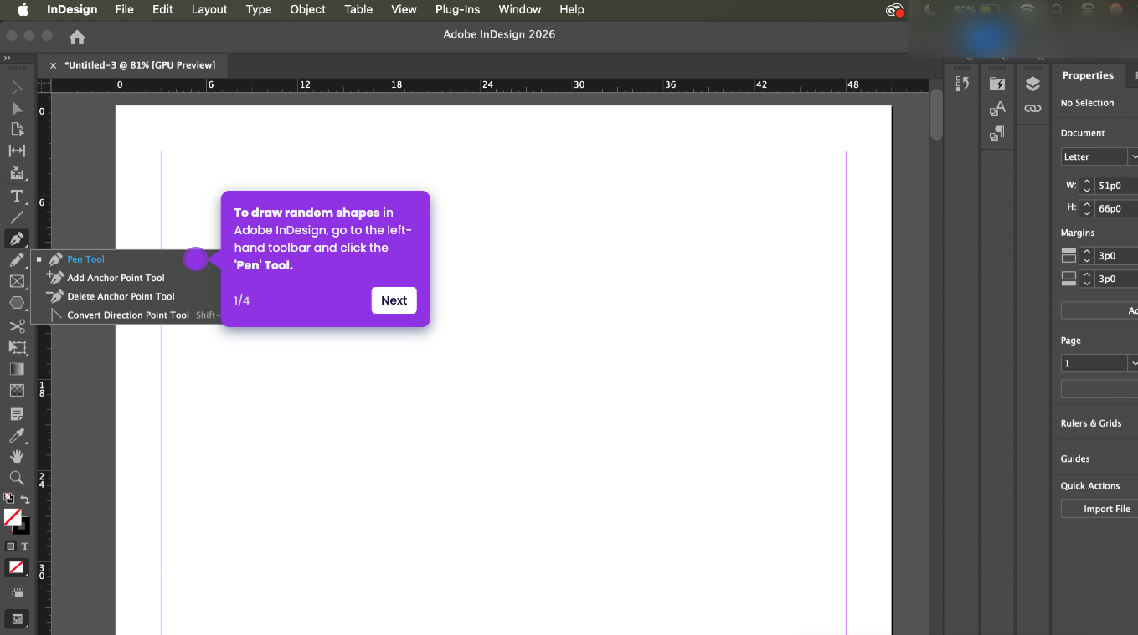
Task: Click the Pen tool in toolbar
Action: [x=17, y=239]
